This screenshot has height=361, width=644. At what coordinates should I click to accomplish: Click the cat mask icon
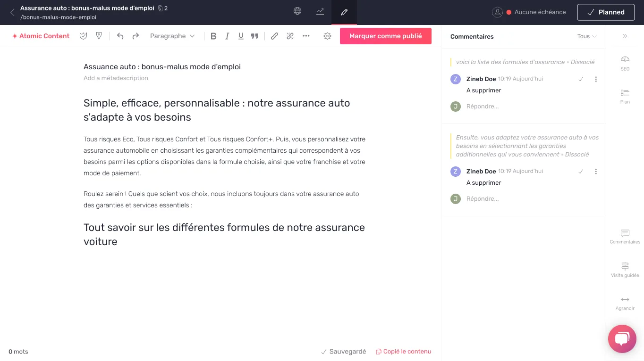(x=84, y=36)
